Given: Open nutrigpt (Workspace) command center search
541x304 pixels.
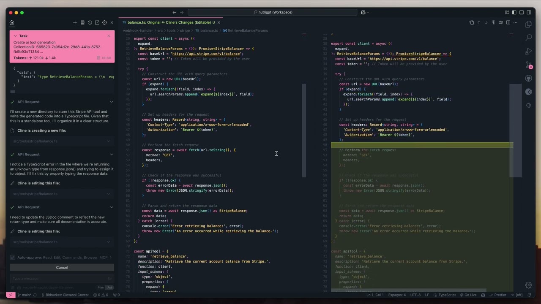Looking at the screenshot, I should [273, 12].
